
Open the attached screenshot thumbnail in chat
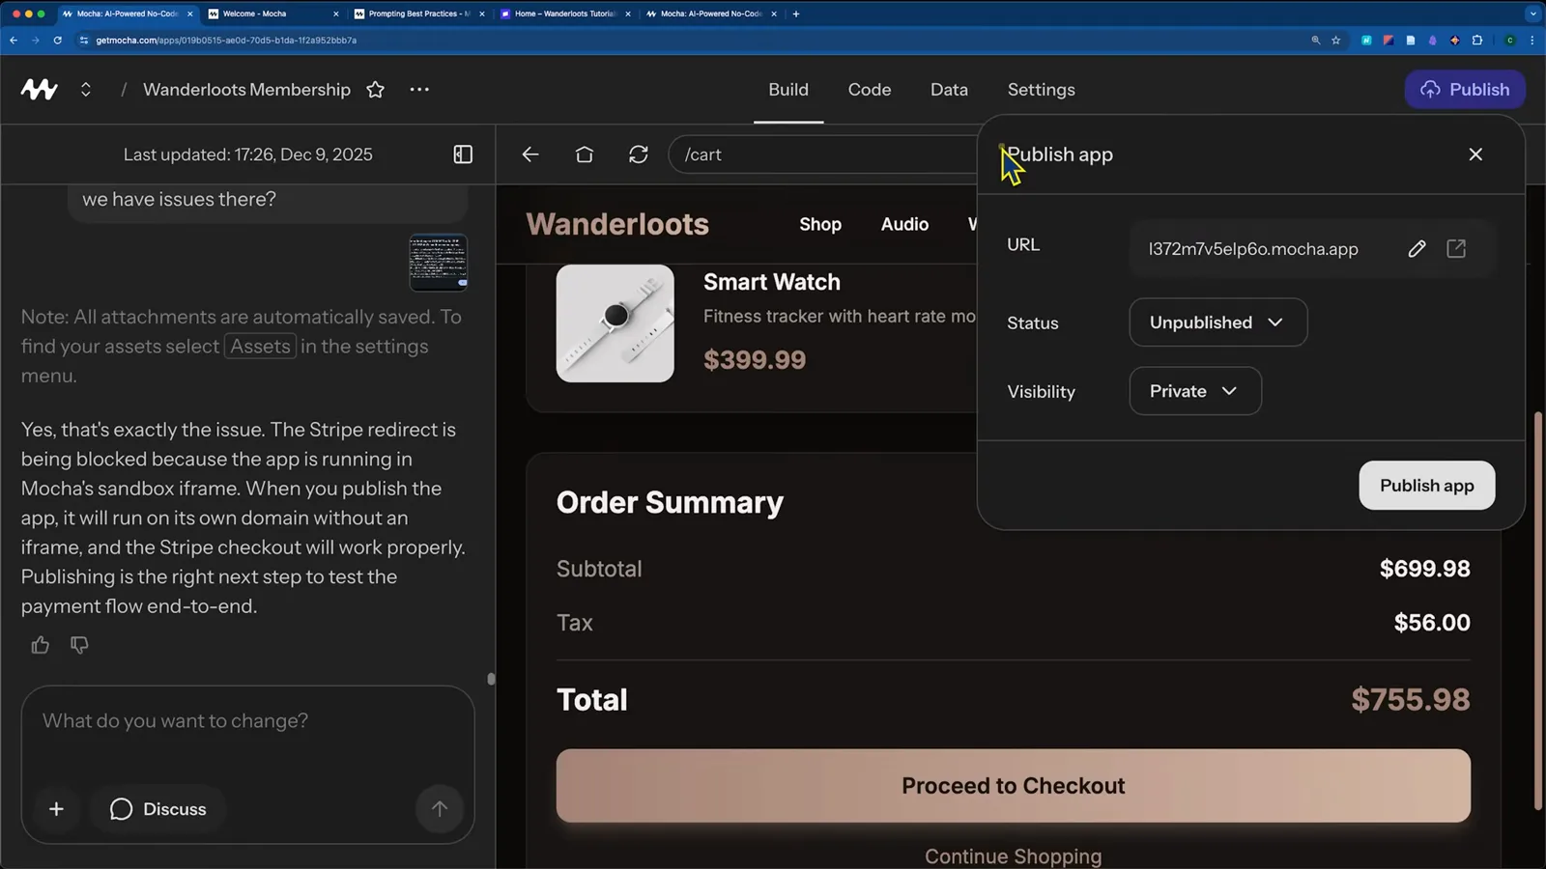pos(439,262)
